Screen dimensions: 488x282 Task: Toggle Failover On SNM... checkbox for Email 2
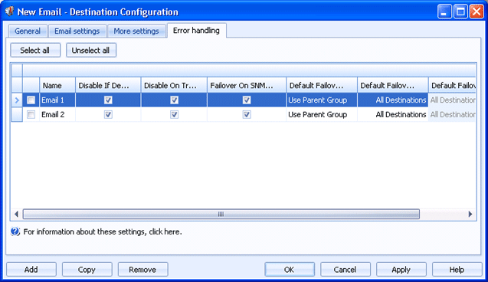pyautogui.click(x=247, y=114)
